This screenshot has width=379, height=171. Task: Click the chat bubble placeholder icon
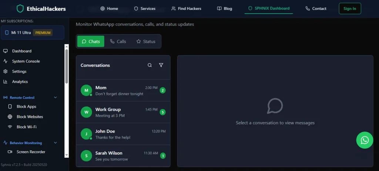click(275, 106)
